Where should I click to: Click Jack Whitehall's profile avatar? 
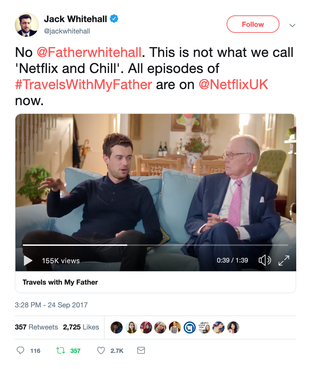[x=27, y=25]
